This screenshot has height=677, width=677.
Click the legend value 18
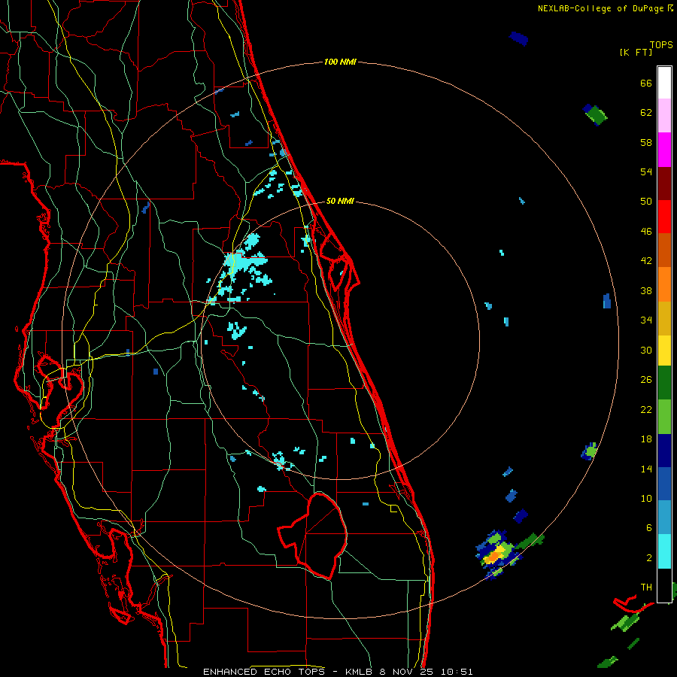click(646, 439)
